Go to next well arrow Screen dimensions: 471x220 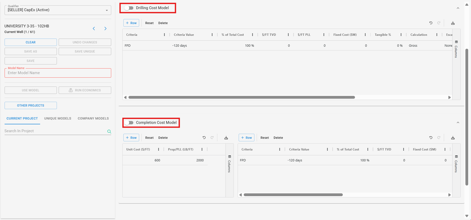pyautogui.click(x=105, y=29)
